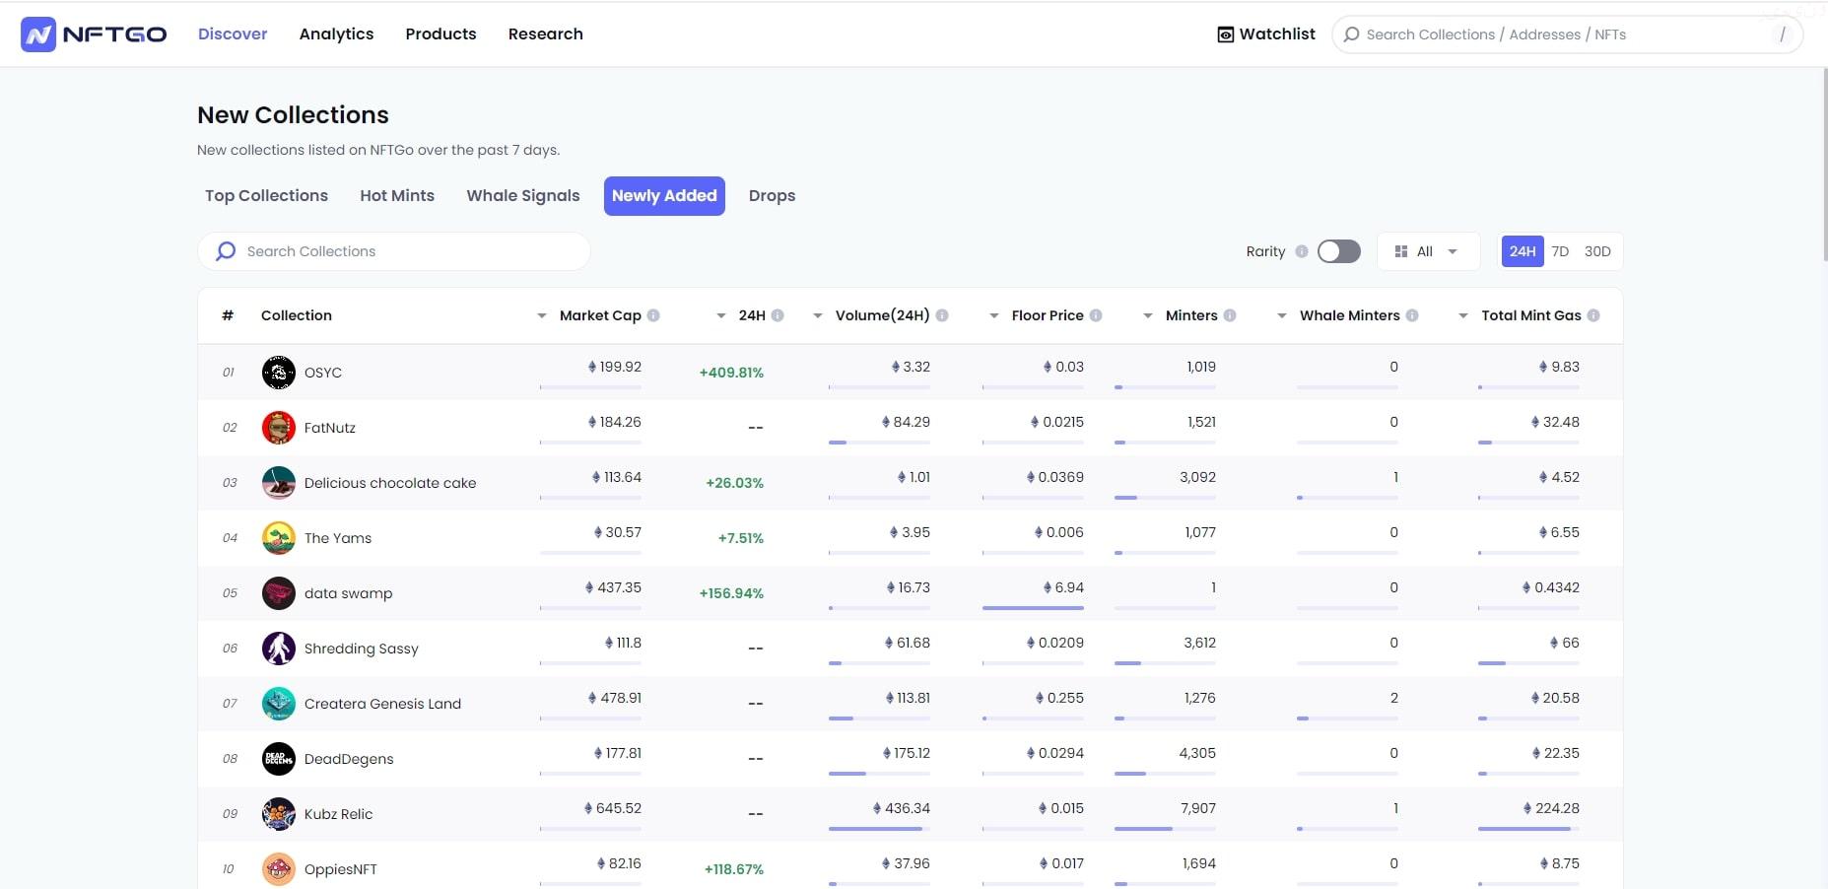
Task: Switch to Hot Mints tab
Action: point(397,196)
